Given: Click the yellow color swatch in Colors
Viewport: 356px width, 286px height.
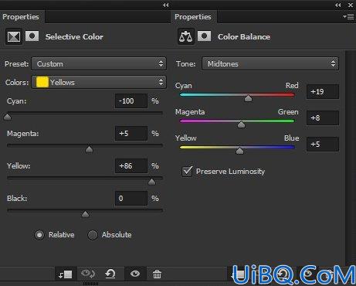Looking at the screenshot, I should pos(42,82).
